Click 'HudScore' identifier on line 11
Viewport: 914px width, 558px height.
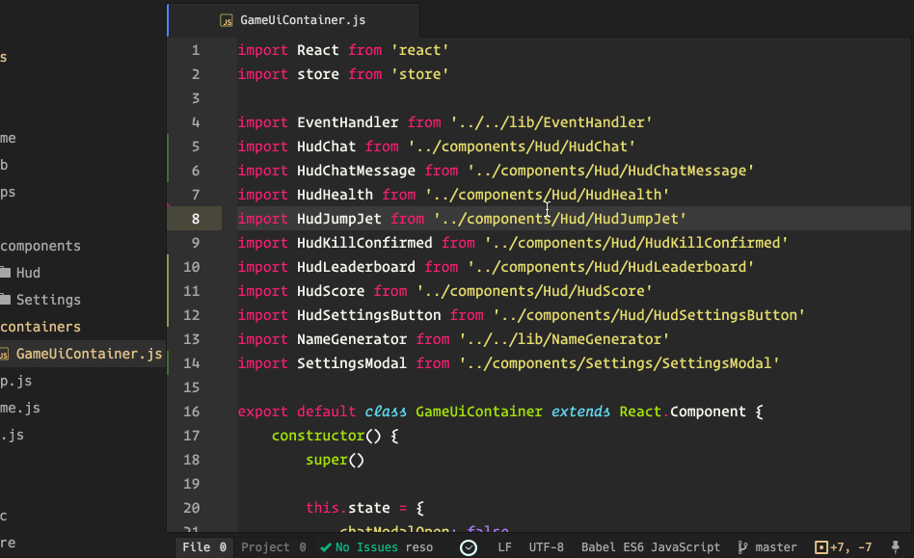click(x=331, y=291)
